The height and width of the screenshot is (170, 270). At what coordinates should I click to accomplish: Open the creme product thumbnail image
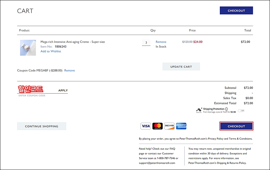coord(28,48)
